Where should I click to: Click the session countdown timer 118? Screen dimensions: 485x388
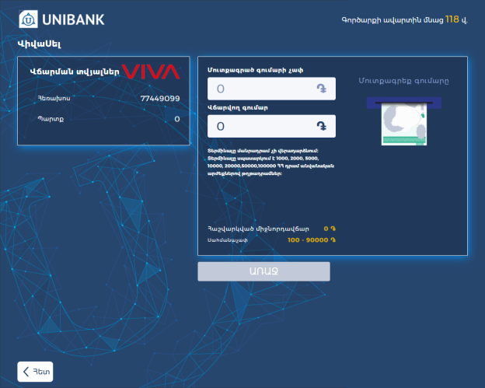coord(452,19)
